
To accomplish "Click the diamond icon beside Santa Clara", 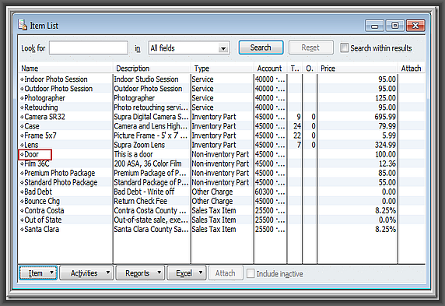I will [x=22, y=230].
